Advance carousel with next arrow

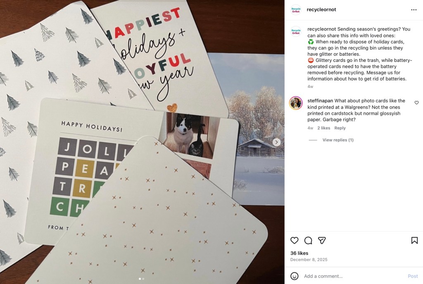pos(276,142)
